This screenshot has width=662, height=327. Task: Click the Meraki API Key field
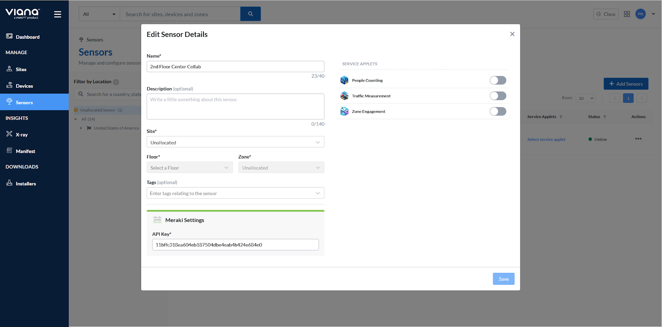235,245
